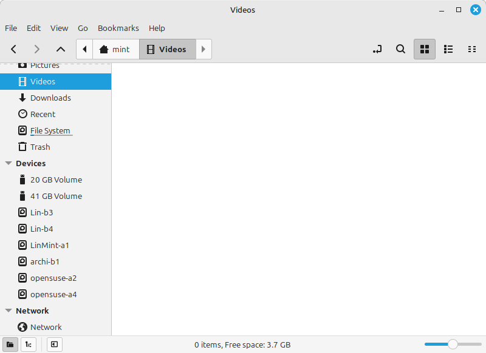Browse Network in the sidebar
Viewport: 486px width, 353px height.
(x=56, y=328)
